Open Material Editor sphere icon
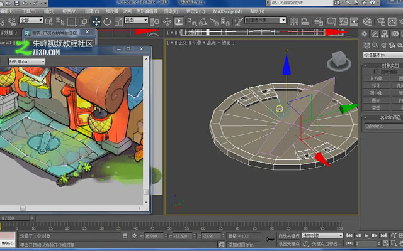 (368, 21)
